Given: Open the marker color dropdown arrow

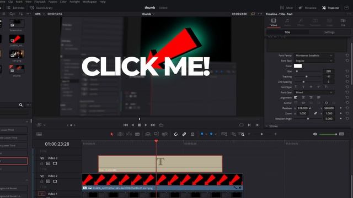Looking at the screenshot, I should click(216, 134).
